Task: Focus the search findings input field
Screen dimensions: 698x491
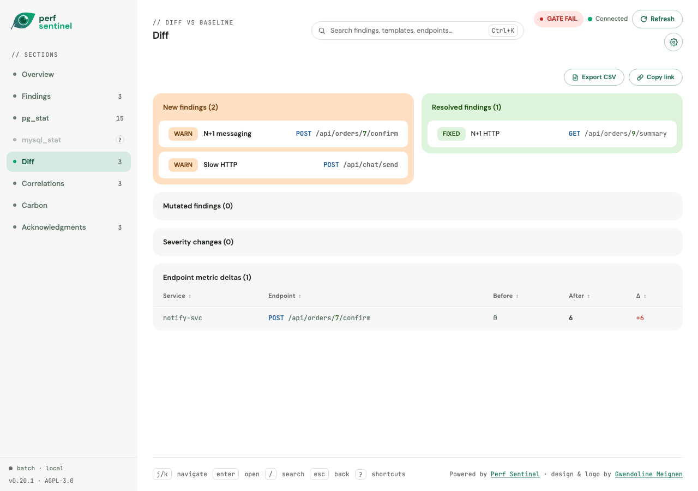Action: click(418, 31)
